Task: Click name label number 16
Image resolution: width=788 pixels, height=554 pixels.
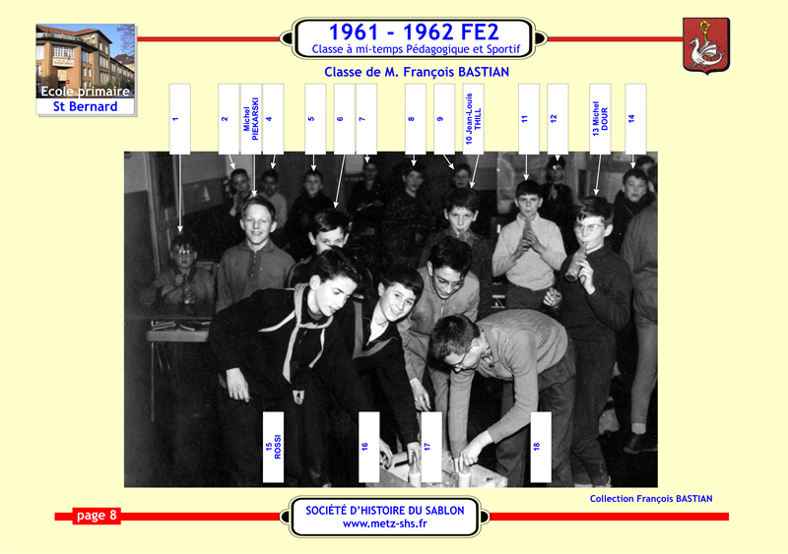Action: (x=368, y=447)
